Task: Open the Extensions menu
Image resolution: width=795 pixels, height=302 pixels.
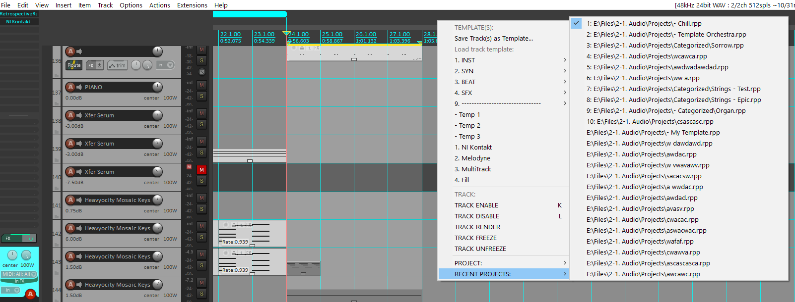Action: click(x=192, y=5)
